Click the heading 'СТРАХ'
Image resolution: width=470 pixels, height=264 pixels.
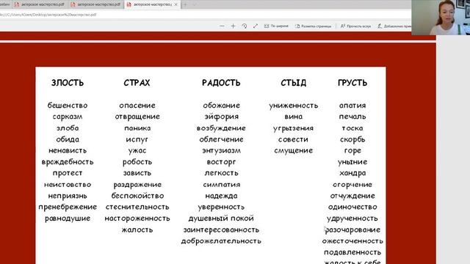click(x=137, y=83)
